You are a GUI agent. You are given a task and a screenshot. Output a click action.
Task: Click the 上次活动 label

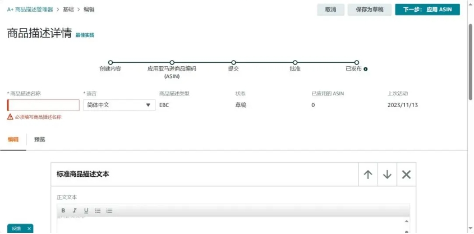pos(398,94)
